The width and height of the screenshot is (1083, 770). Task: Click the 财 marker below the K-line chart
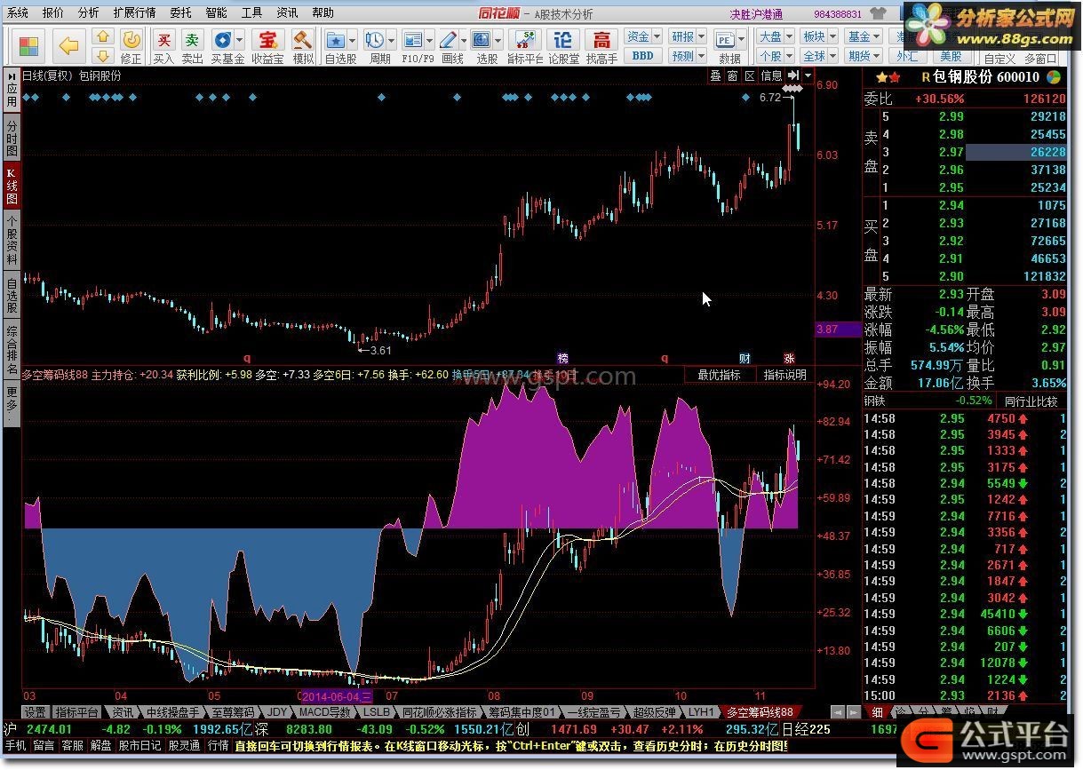tap(745, 358)
